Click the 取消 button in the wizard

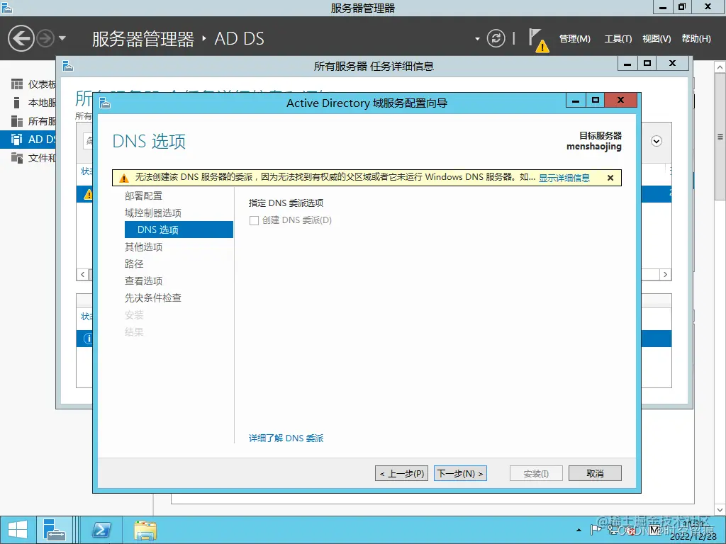pos(595,473)
